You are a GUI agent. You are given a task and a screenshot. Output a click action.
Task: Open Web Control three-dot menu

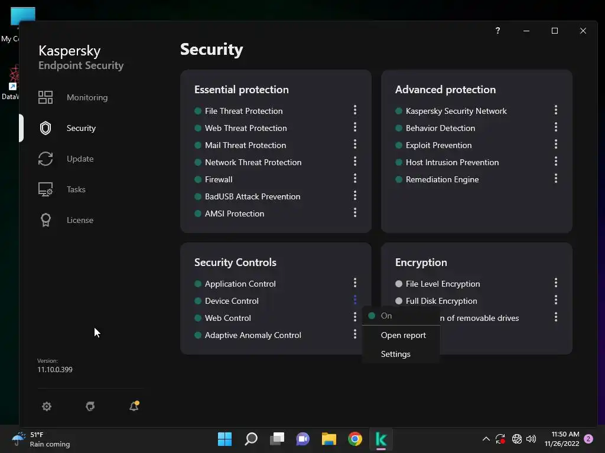point(355,317)
